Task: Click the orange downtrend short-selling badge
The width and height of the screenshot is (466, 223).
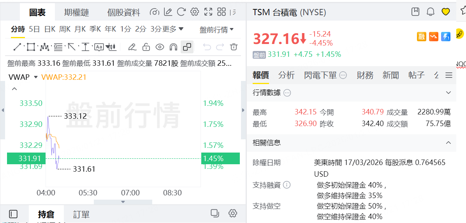Action: [434, 37]
